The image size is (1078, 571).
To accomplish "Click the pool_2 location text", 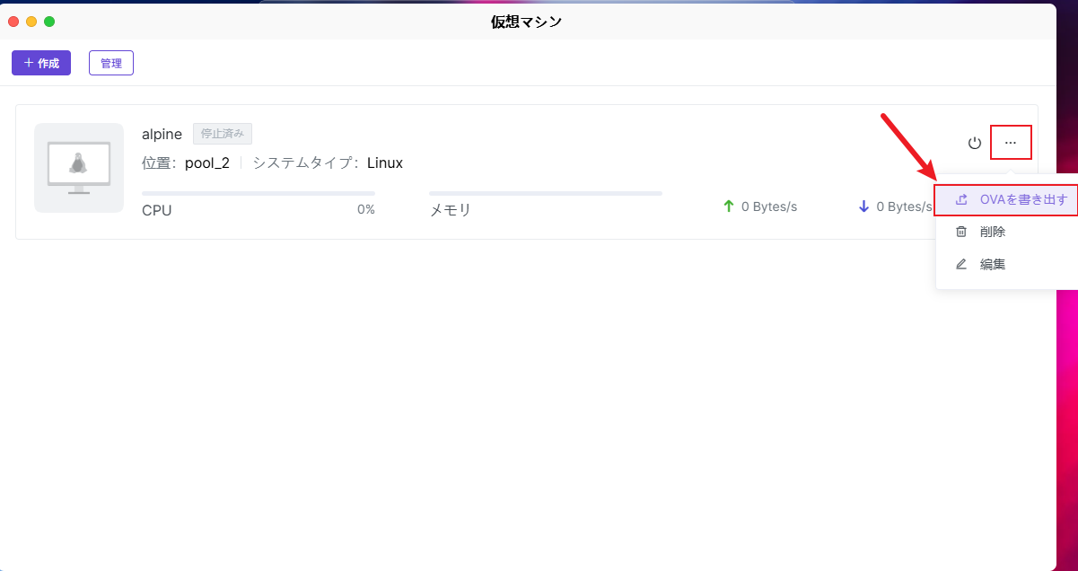I will (x=207, y=163).
